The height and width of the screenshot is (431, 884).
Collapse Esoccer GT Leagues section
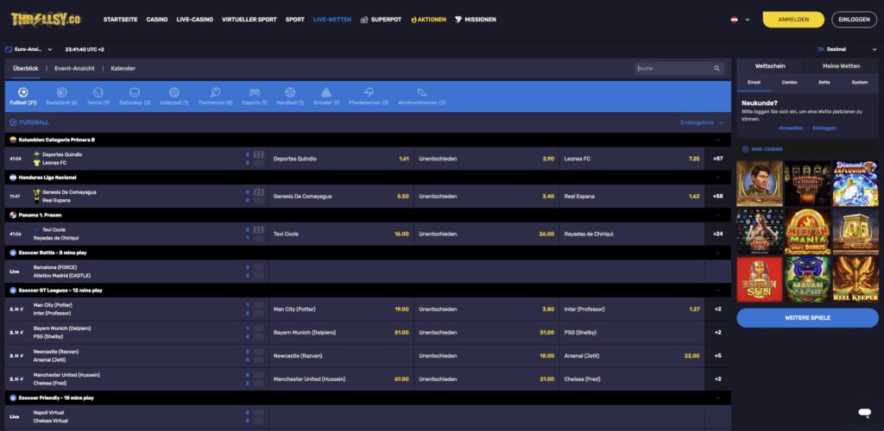(717, 290)
